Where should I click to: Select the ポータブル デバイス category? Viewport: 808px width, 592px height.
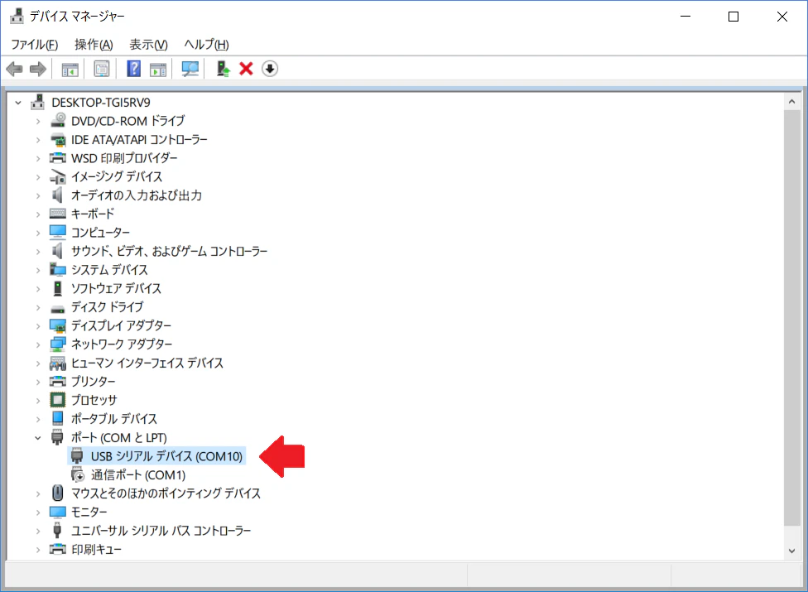[114, 418]
